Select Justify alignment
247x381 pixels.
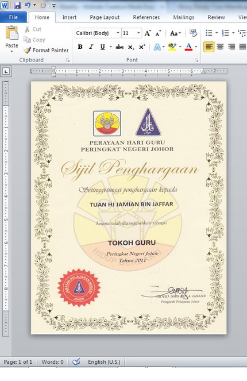pyautogui.click(x=242, y=47)
